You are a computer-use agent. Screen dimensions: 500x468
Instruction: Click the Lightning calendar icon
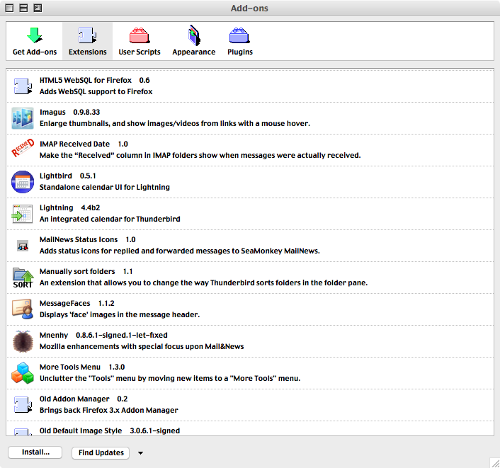coord(23,214)
